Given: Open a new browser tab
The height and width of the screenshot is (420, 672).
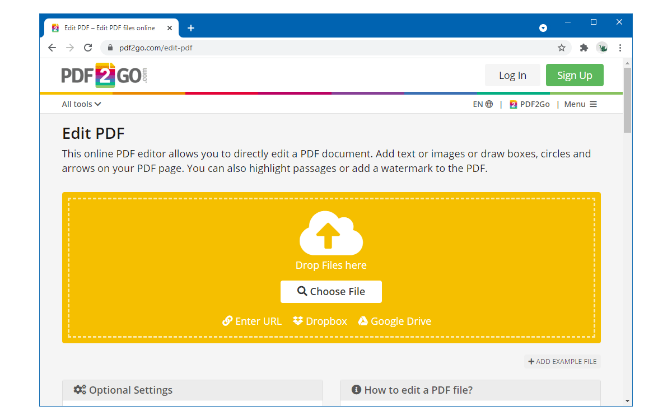Looking at the screenshot, I should (191, 28).
